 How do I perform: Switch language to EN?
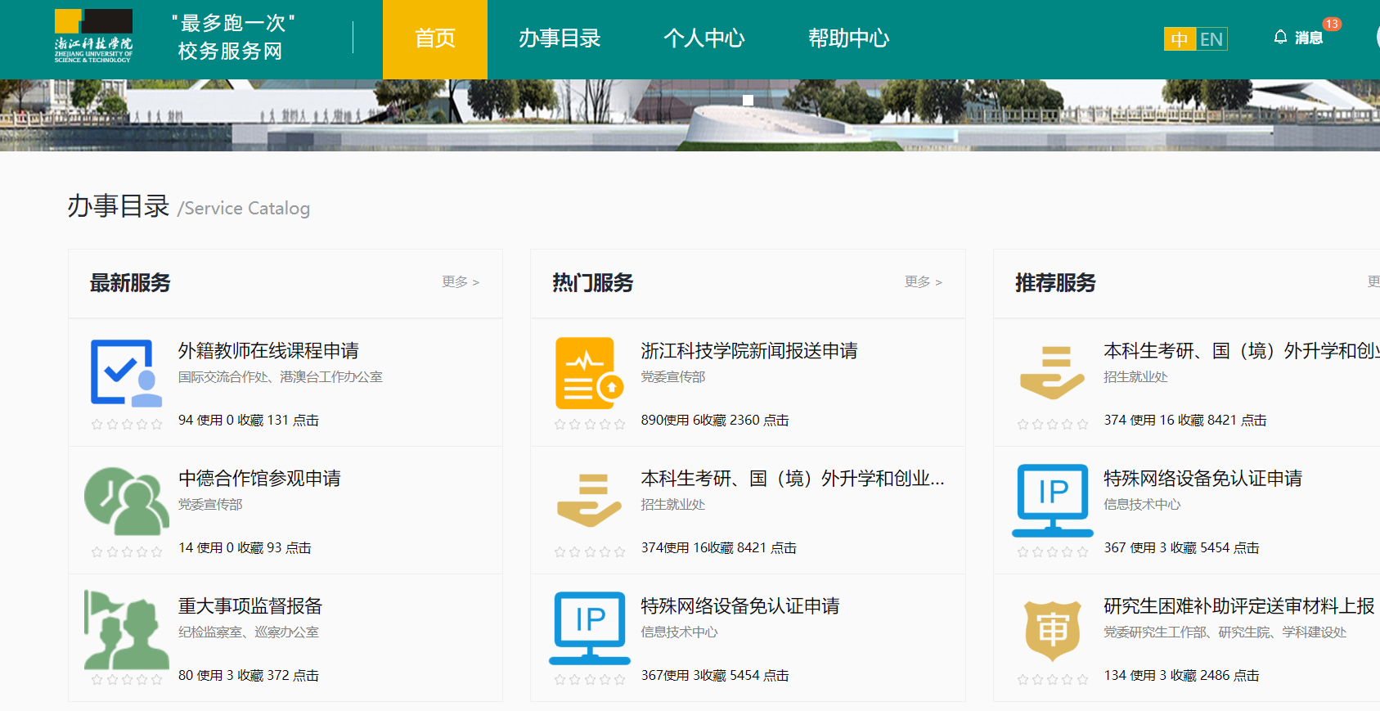pos(1211,39)
